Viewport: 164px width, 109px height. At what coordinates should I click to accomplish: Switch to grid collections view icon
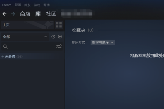point(59,25)
